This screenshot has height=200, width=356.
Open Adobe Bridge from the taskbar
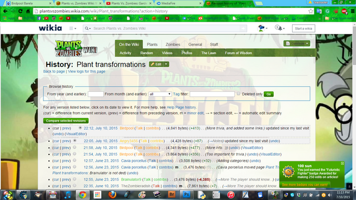(172, 194)
